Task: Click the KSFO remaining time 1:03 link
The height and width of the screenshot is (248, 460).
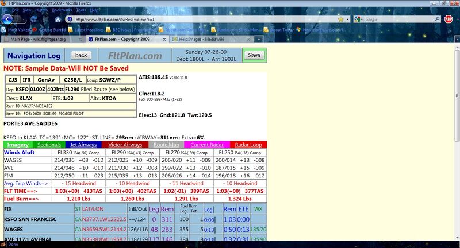Action: (229, 219)
